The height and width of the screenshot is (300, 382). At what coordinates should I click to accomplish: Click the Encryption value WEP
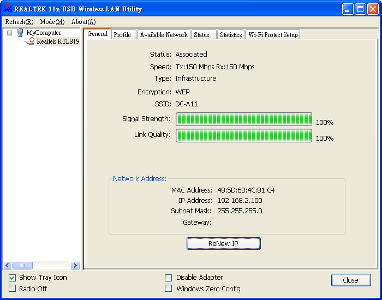tap(182, 92)
